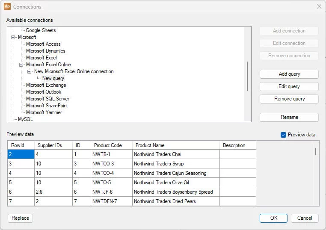Select the NWTCO-4 product code cell
The image size is (326, 230).
[x=112, y=173]
